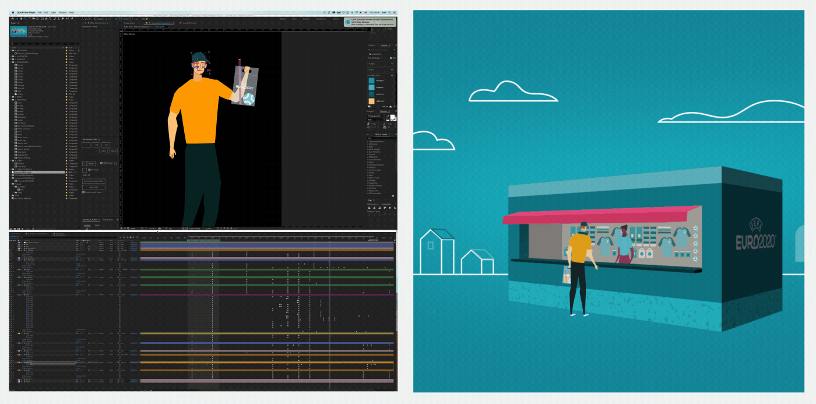Viewport: 816px width, 404px height.
Task: Click the Export ASE button
Action: coord(94,187)
